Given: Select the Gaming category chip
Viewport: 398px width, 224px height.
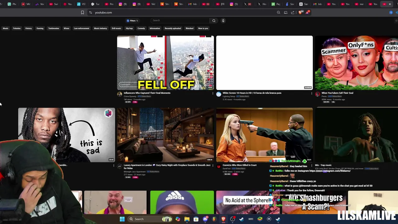Looking at the screenshot, I should [x=40, y=28].
